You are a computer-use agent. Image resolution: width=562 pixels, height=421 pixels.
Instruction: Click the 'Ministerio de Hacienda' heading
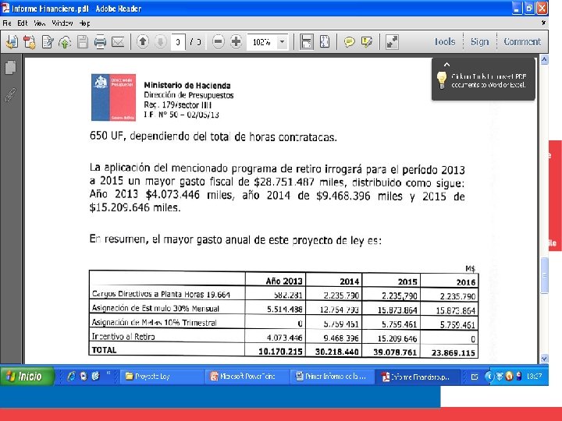pyautogui.click(x=187, y=86)
